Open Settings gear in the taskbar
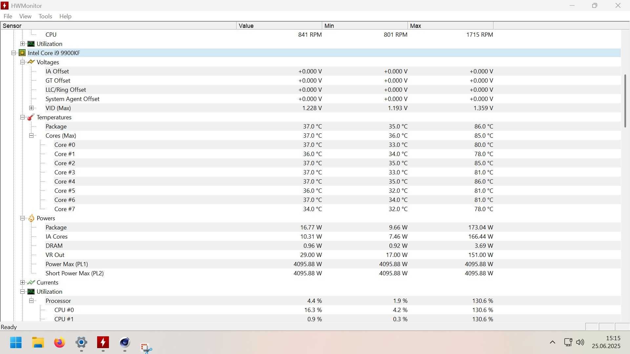The height and width of the screenshot is (354, 630). 81,343
